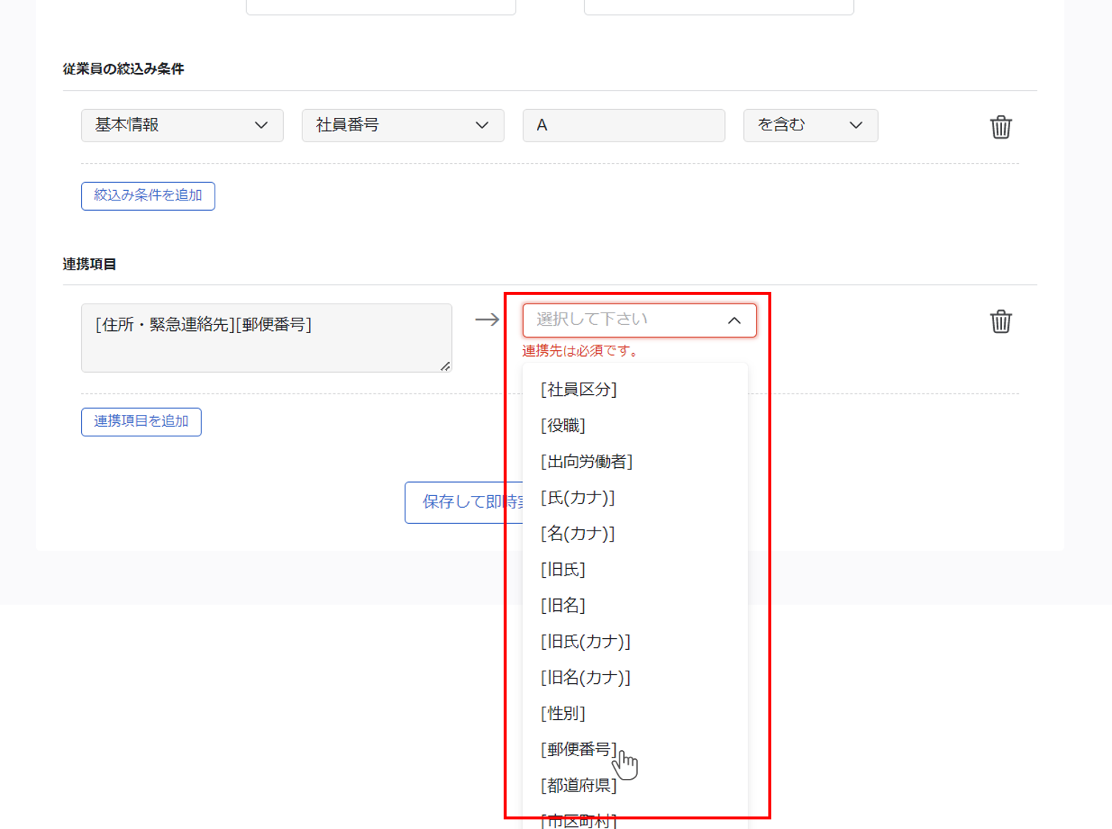The width and height of the screenshot is (1112, 829).
Task: Select [社員区分] from the list
Action: pos(579,389)
